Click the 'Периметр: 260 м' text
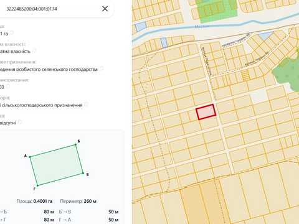299x224 pixels. tap(78, 201)
